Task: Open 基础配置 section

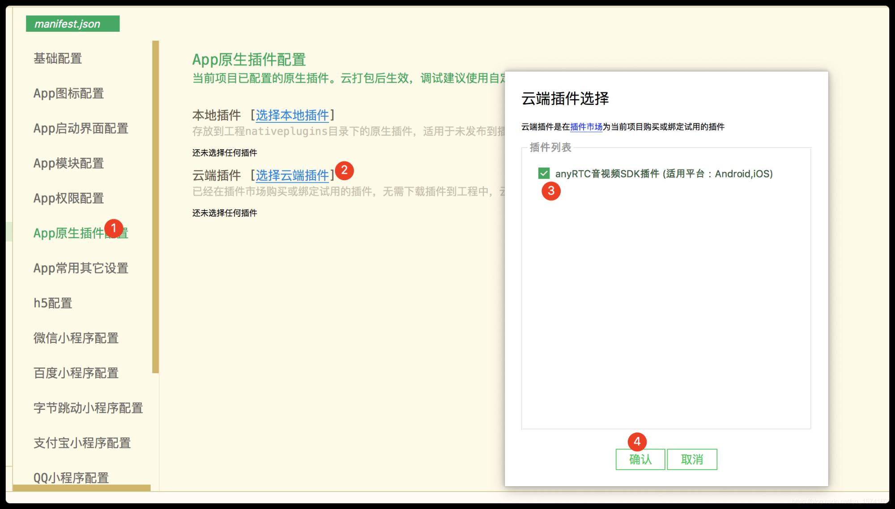Action: pyautogui.click(x=58, y=59)
